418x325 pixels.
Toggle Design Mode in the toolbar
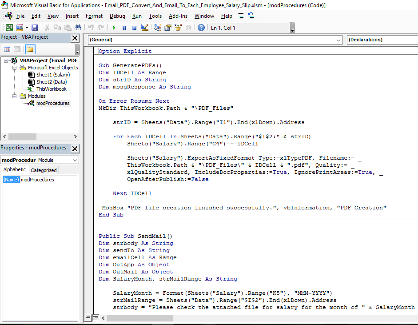point(144,28)
